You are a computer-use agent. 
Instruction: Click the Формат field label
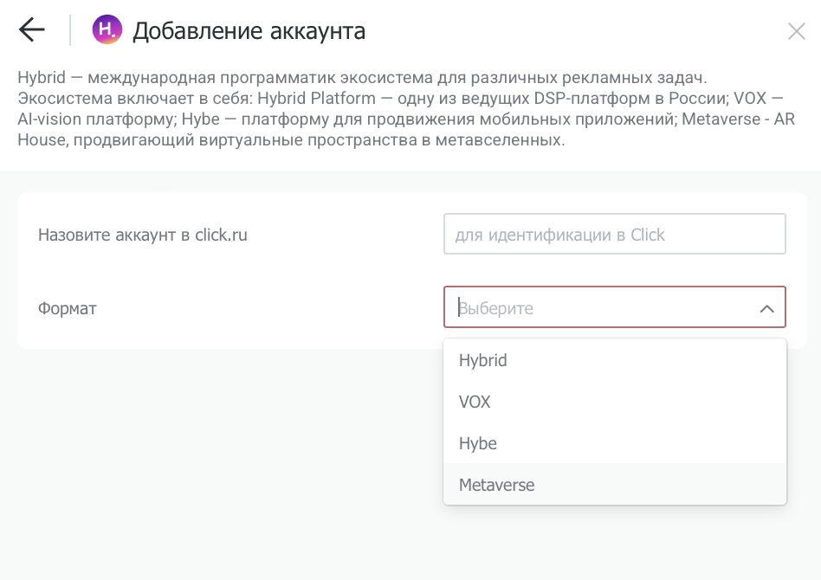(x=67, y=308)
